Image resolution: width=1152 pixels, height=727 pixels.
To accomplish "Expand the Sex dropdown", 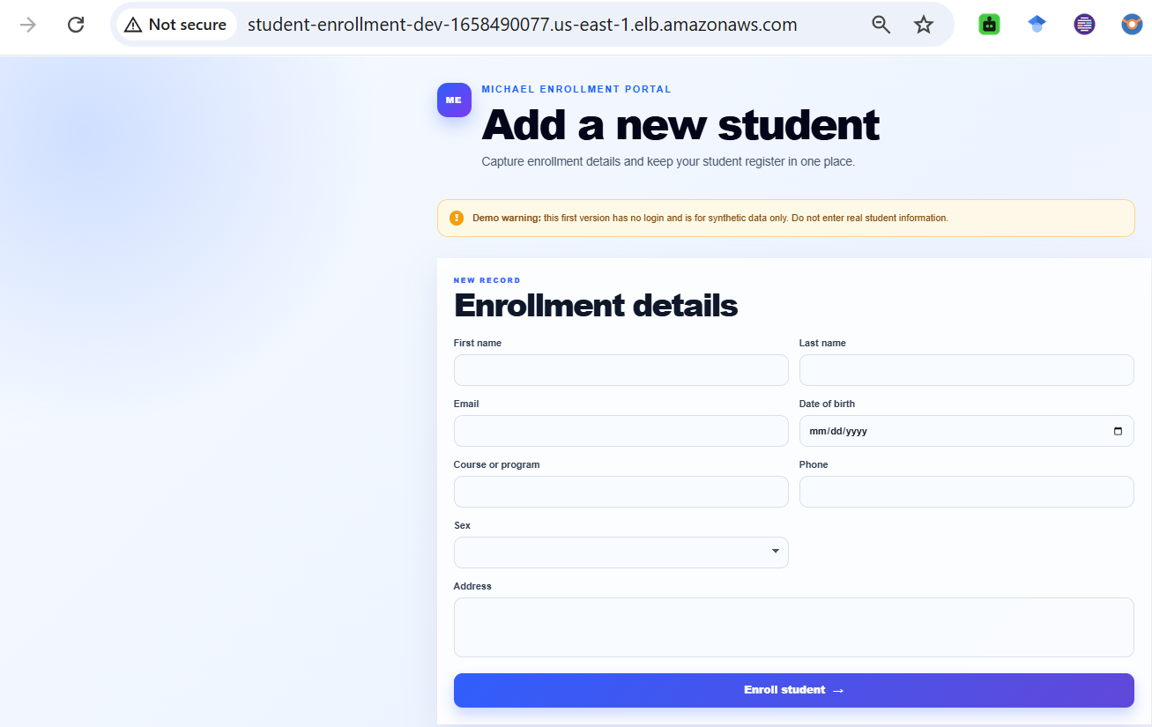I will click(x=621, y=553).
